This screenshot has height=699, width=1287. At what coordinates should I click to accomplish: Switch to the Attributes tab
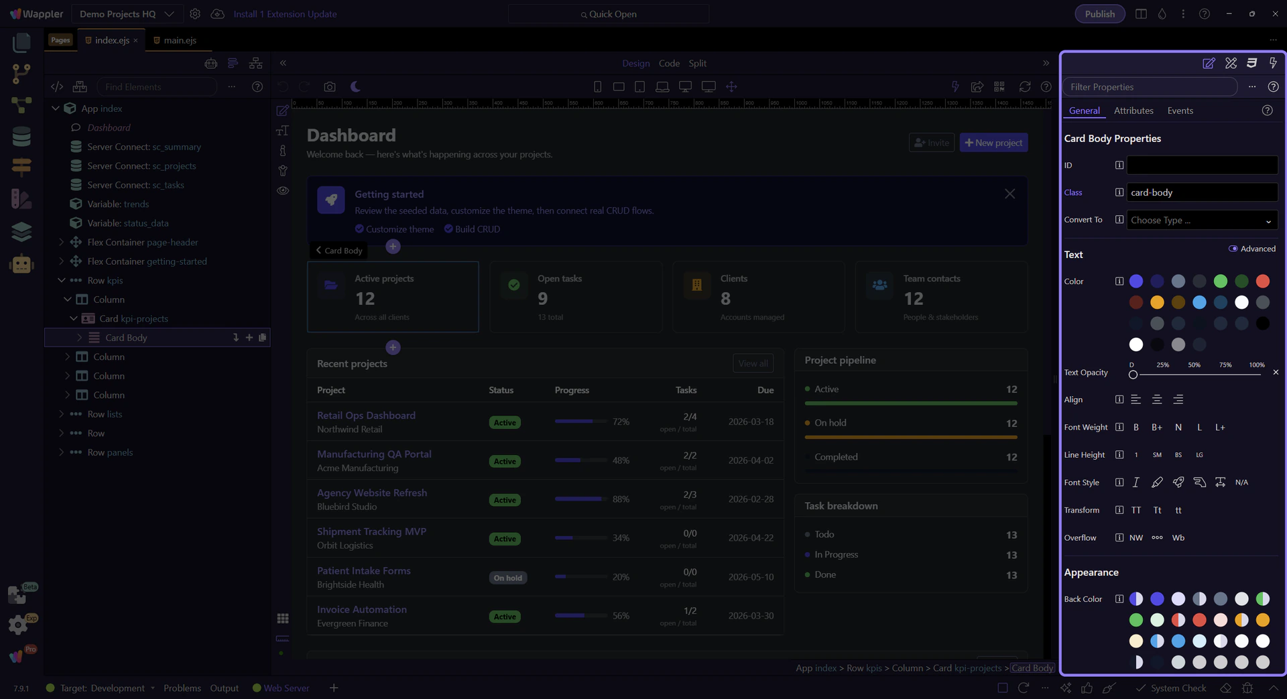point(1133,111)
